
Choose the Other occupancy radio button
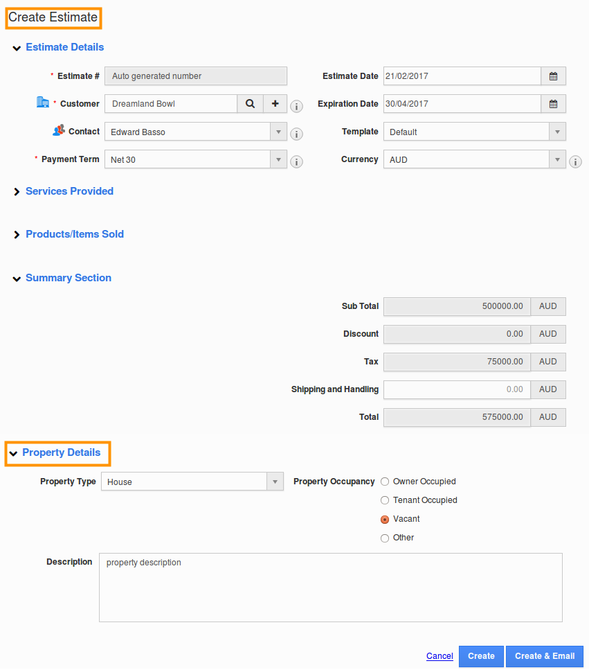(385, 538)
